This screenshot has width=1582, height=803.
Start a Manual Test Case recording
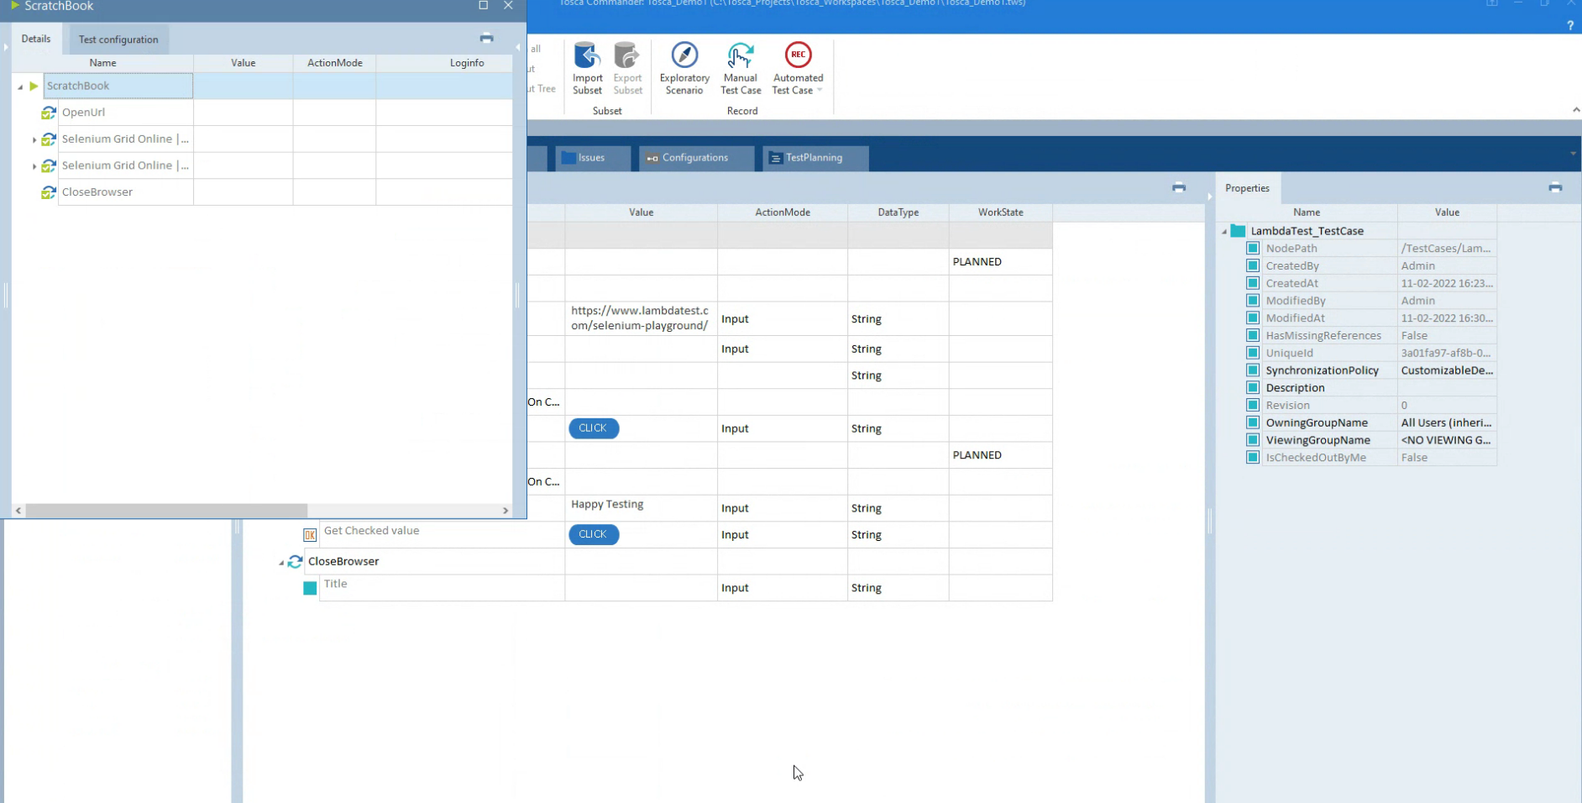740,56
